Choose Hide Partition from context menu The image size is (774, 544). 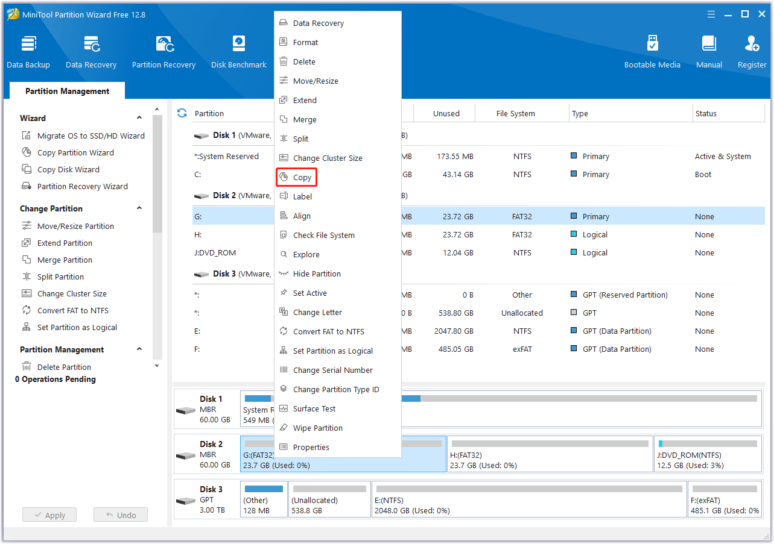338,274
